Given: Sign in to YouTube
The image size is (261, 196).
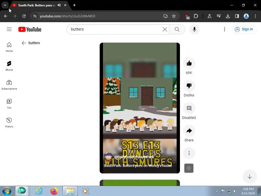Looking at the screenshot, I should point(244,29).
